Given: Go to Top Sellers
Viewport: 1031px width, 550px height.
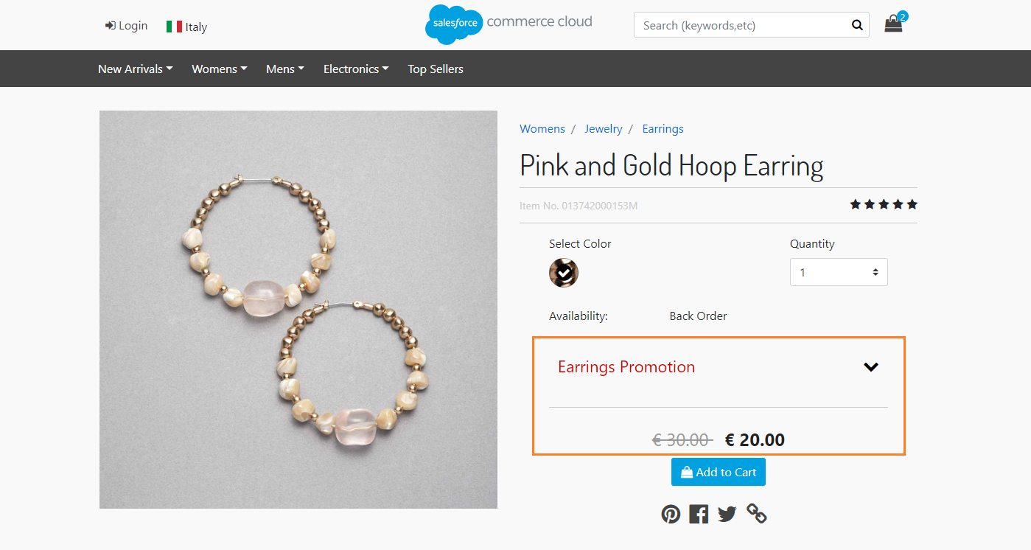Looking at the screenshot, I should [436, 69].
